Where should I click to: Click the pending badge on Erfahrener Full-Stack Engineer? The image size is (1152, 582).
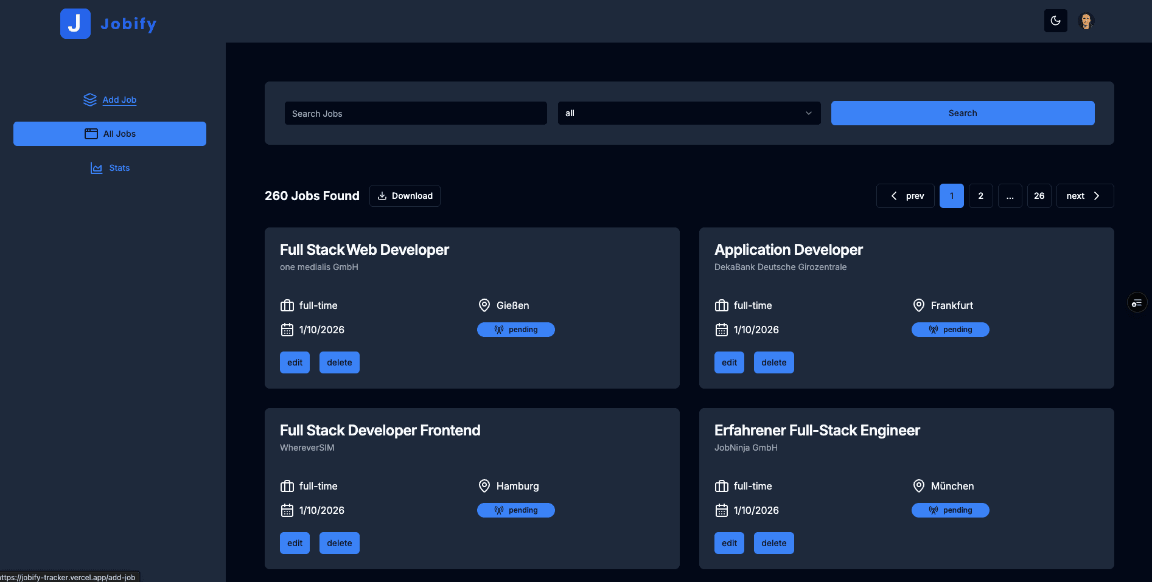click(x=950, y=510)
